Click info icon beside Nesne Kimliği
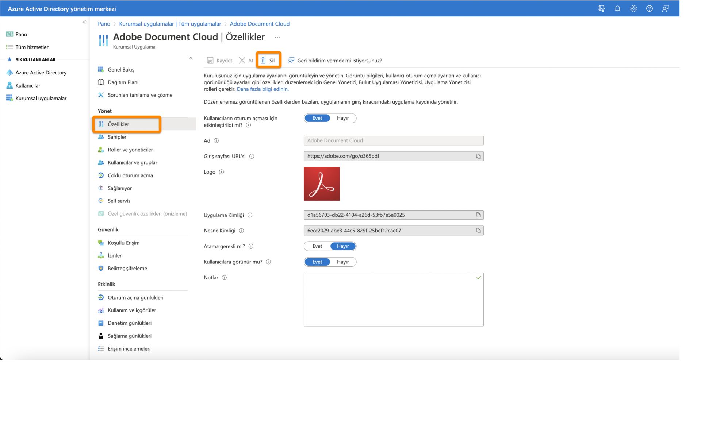The image size is (701, 440). click(241, 231)
